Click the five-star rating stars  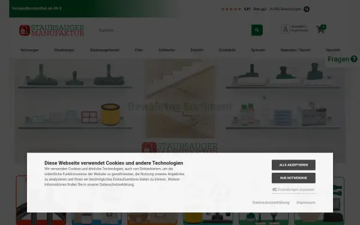tap(231, 9)
